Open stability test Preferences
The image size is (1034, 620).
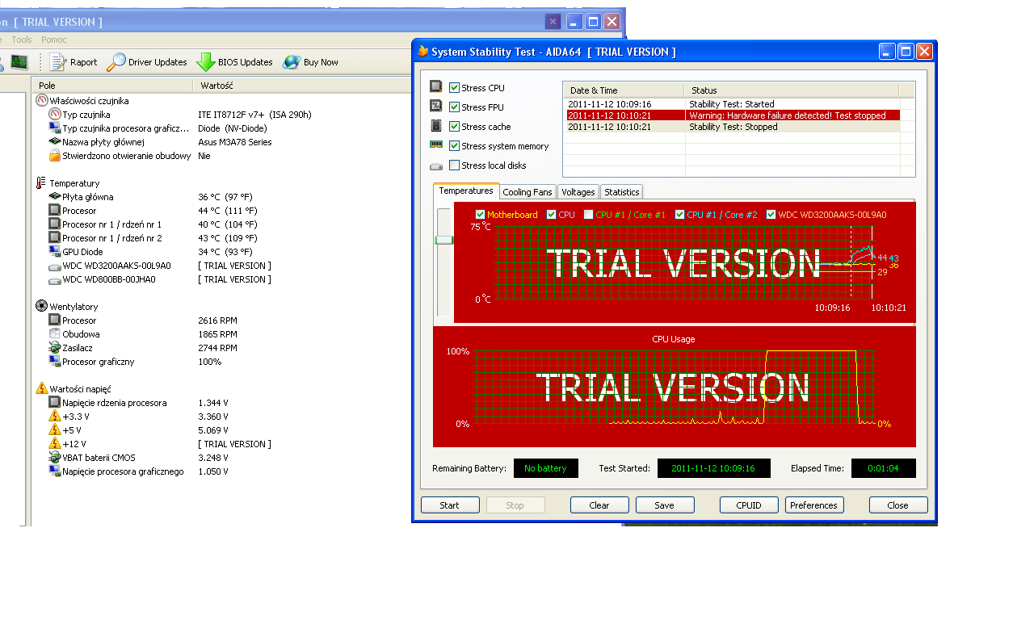coord(814,505)
